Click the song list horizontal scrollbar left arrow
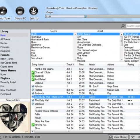Viewport: 140px width, 140px height. 32,131
